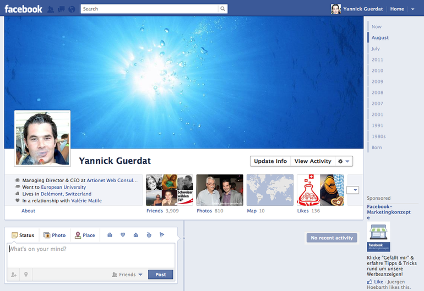The height and width of the screenshot is (291, 424).
Task: Open Artionet Web Consul... employer link
Action: [112, 180]
